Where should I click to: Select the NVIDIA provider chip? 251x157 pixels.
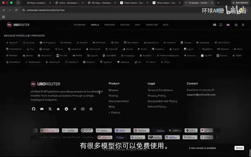[x=77, y=55]
